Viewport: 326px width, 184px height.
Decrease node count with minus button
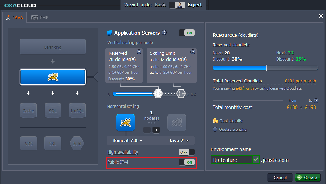coord(147,130)
